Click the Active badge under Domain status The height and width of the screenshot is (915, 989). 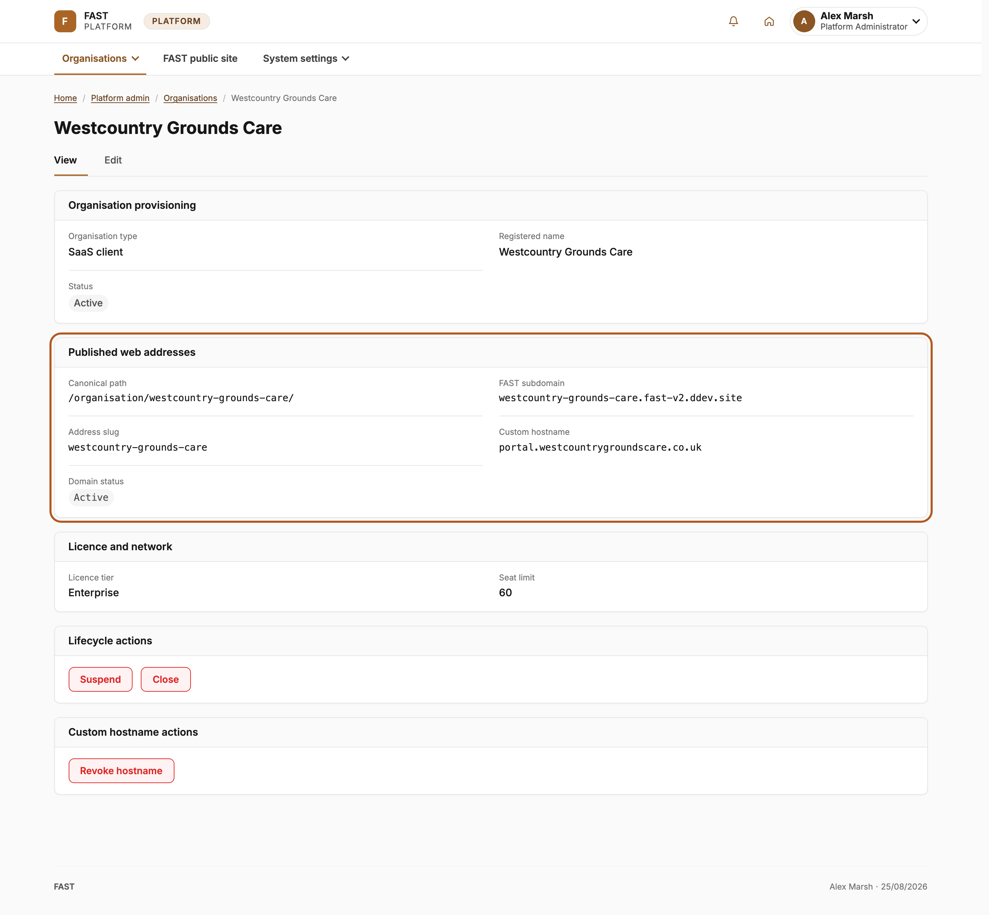(x=91, y=498)
